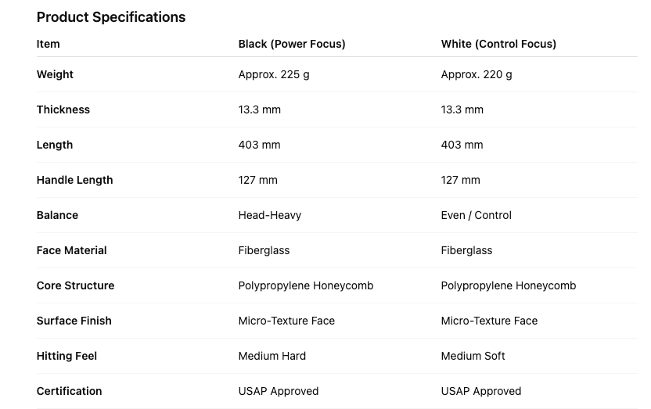The image size is (651, 409).
Task: Click the Balance row label
Action: (57, 215)
